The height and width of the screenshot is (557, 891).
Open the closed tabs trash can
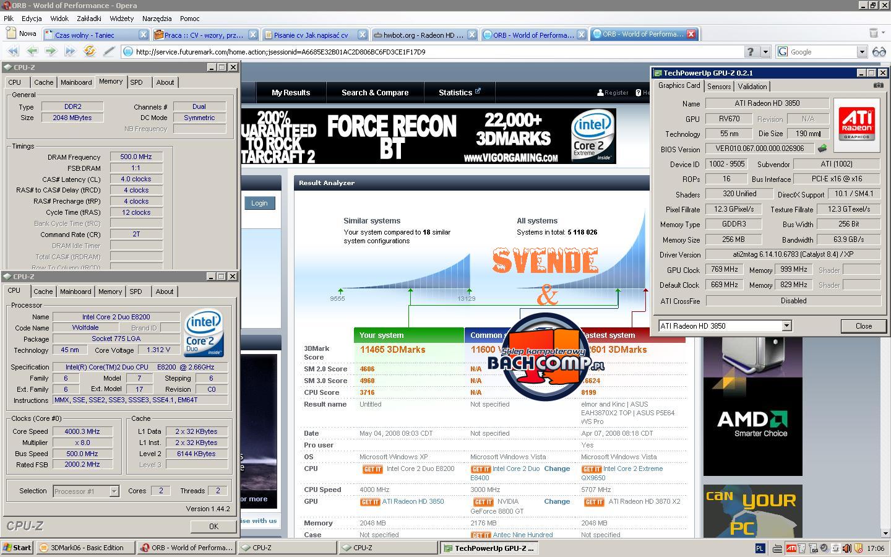click(x=873, y=33)
